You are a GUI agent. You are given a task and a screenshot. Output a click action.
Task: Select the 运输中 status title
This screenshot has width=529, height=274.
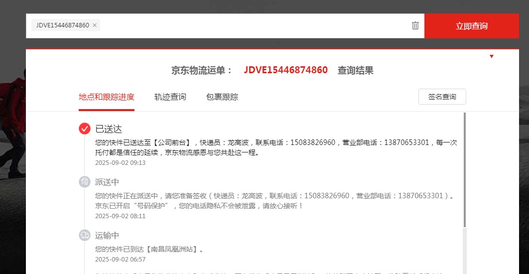[x=107, y=236]
